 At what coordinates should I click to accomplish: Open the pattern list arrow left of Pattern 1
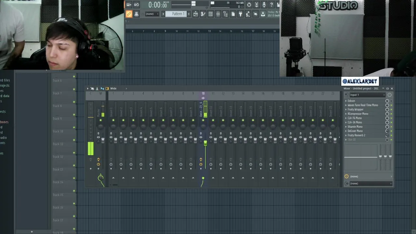click(x=163, y=14)
